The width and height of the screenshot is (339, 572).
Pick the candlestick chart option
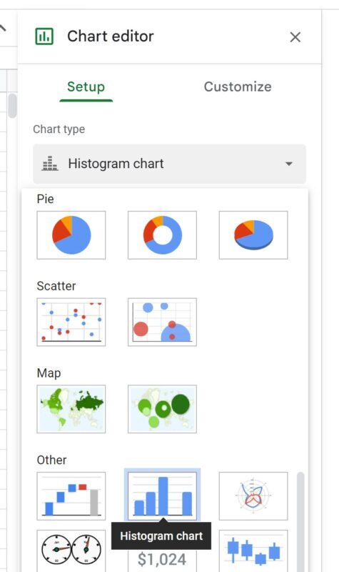pyautogui.click(x=253, y=551)
